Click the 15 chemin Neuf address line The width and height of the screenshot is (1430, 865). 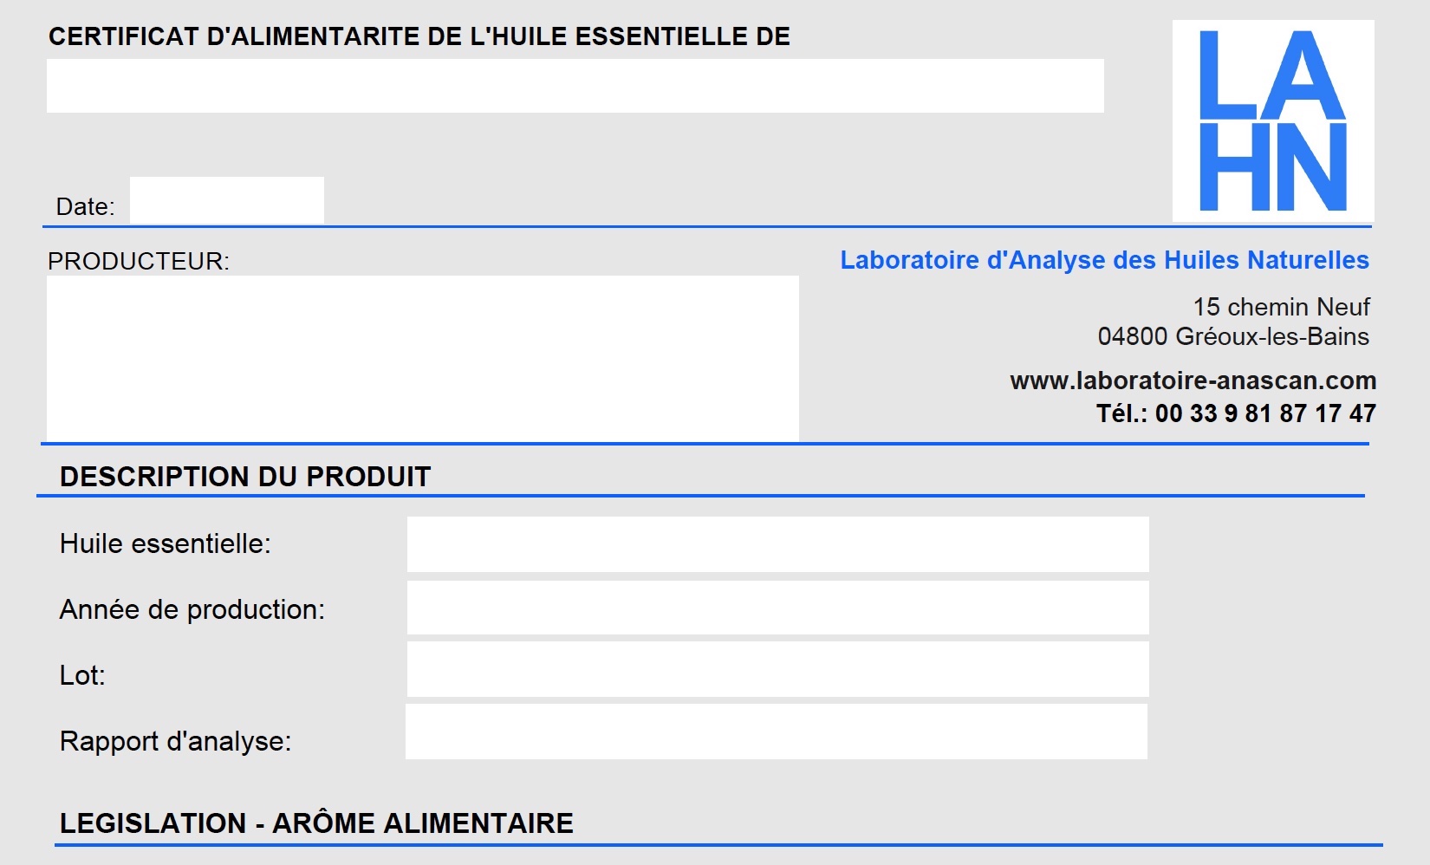1281,307
